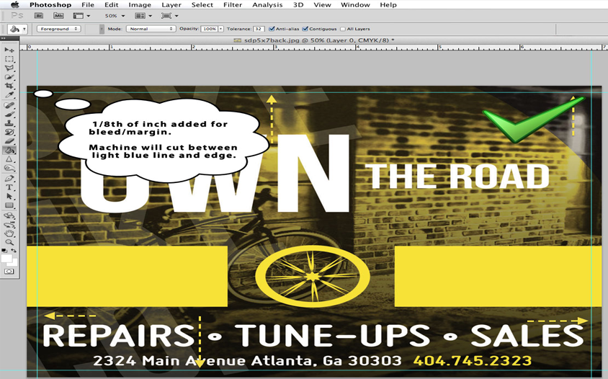Open the Foreground fill source dropdown
The image size is (608, 379).
(x=58, y=29)
